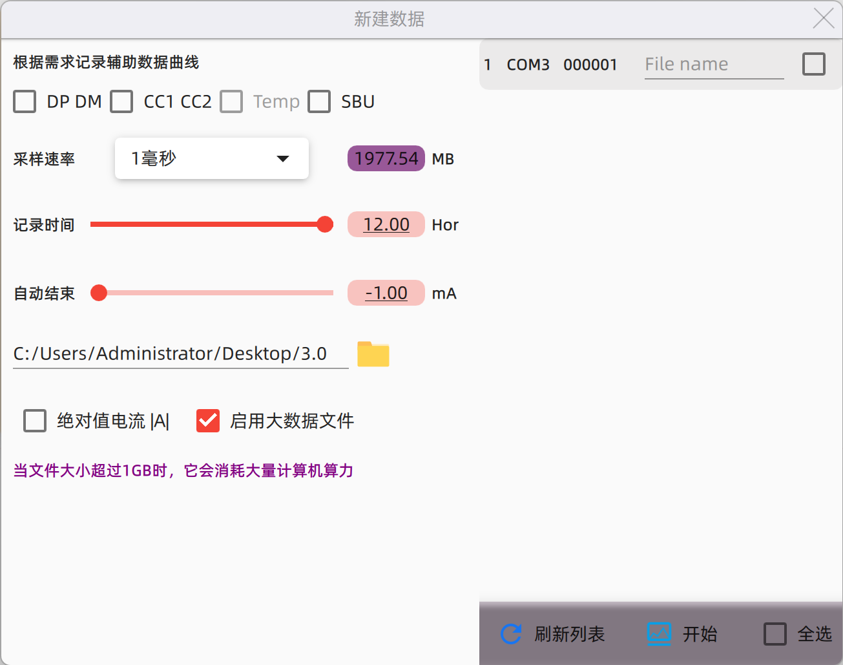Click the 记录时间 slider handle
This screenshot has height=665, width=843.
click(x=325, y=224)
